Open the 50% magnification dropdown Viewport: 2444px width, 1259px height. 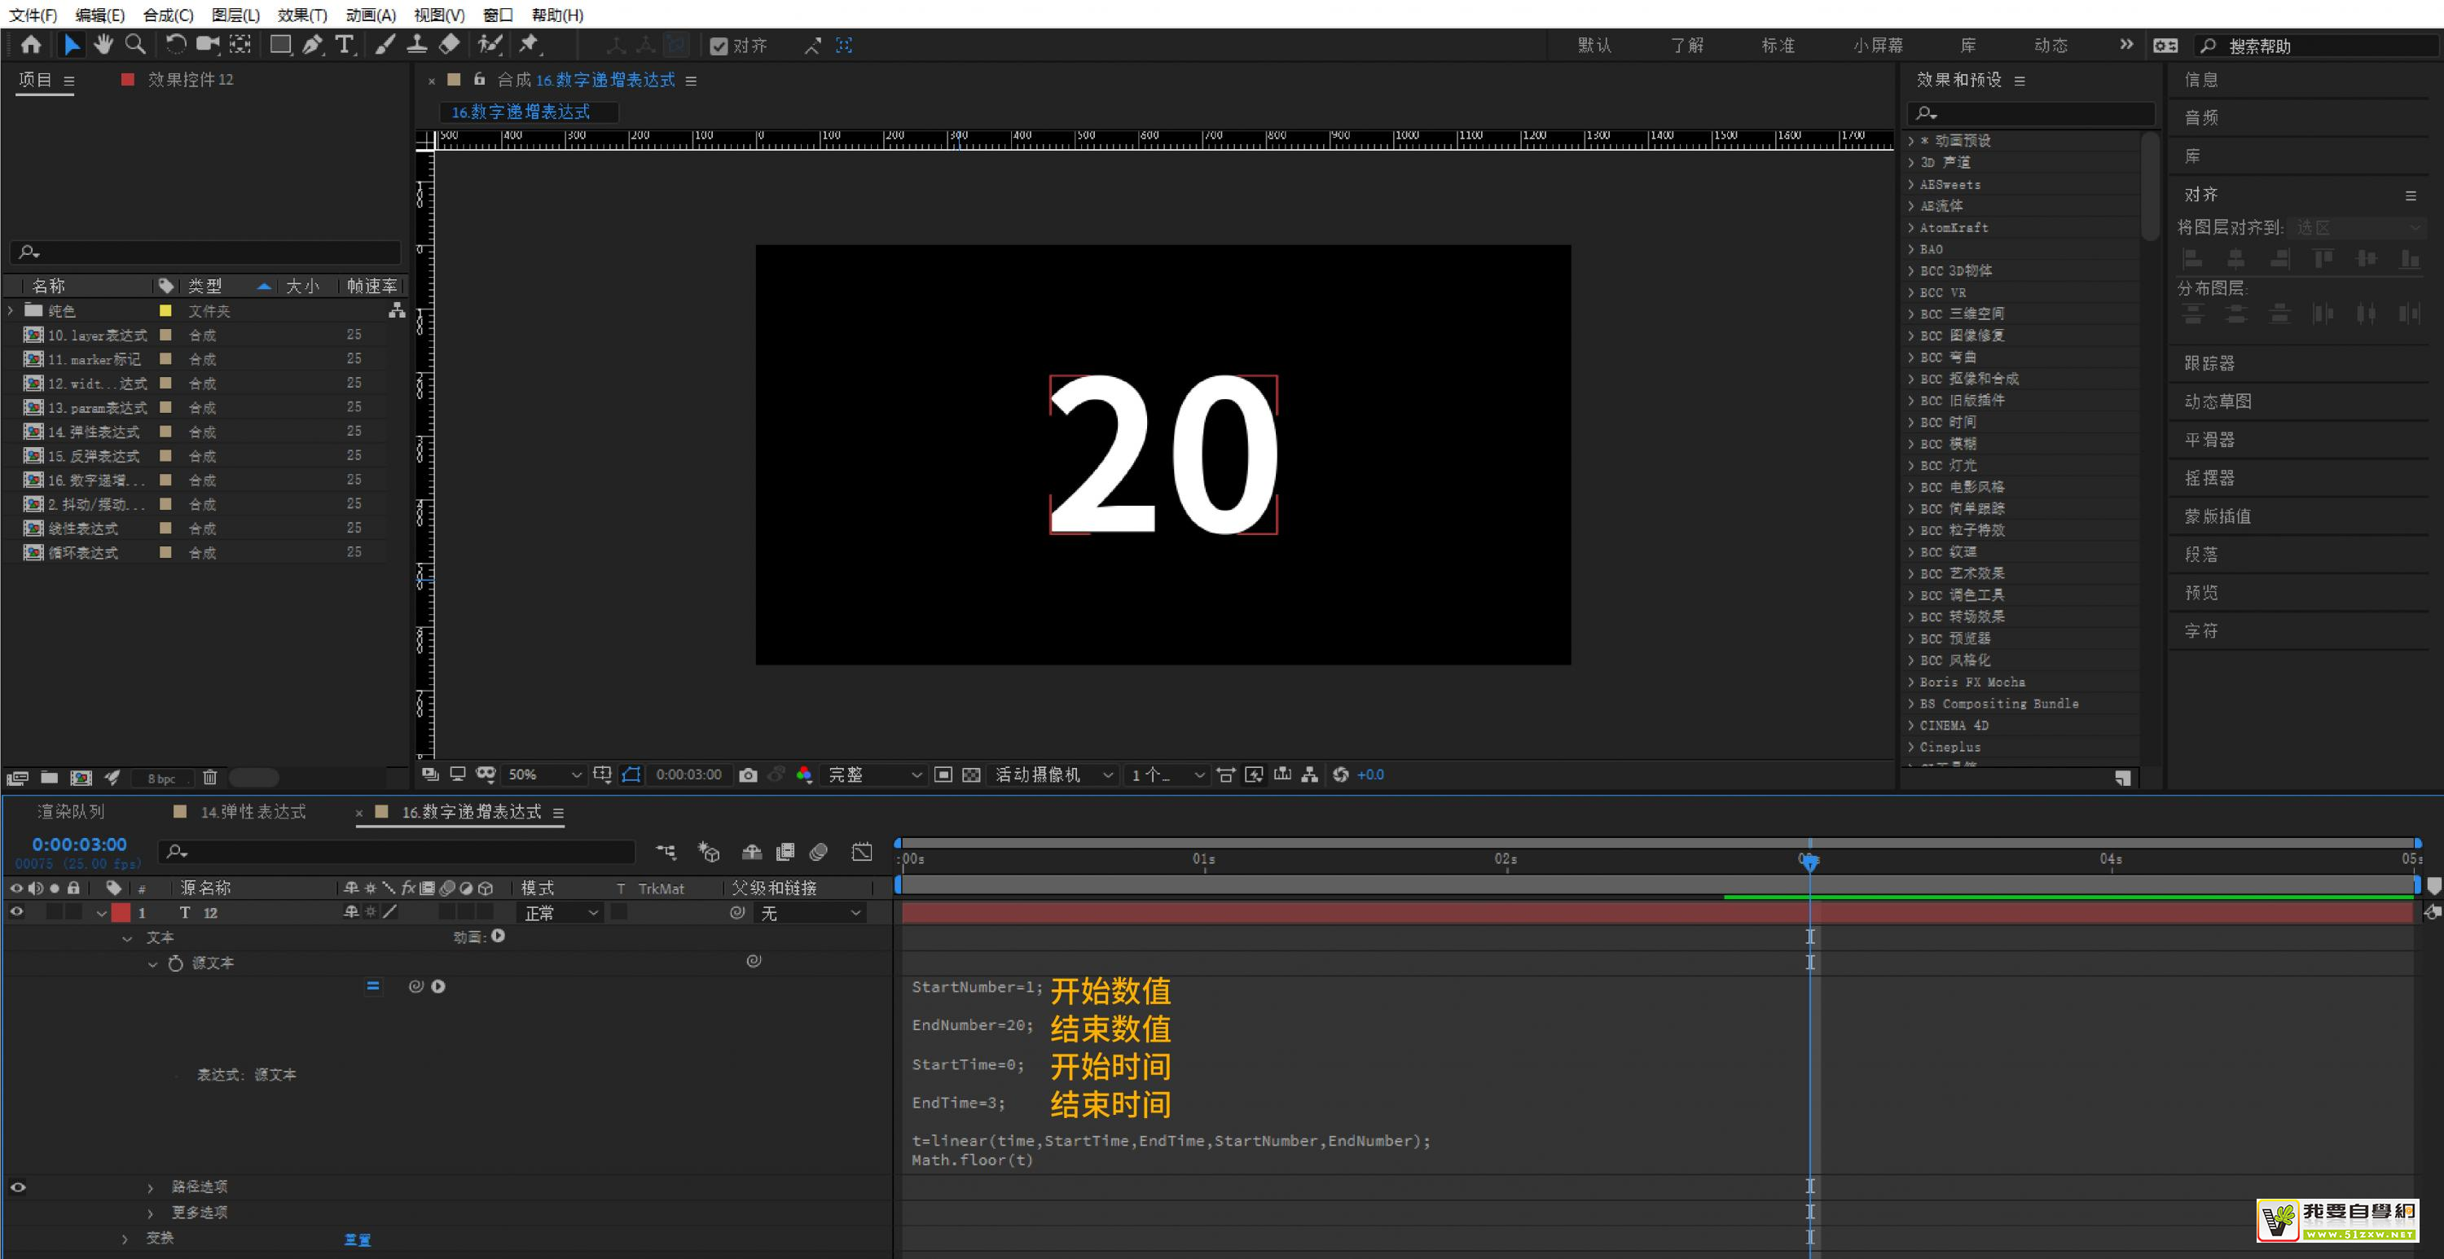point(543,775)
